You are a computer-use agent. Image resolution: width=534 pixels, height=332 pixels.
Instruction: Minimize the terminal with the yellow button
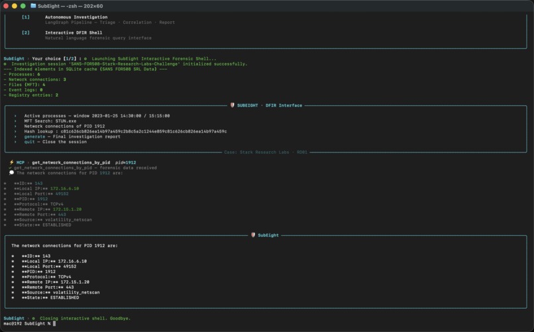tap(15, 6)
